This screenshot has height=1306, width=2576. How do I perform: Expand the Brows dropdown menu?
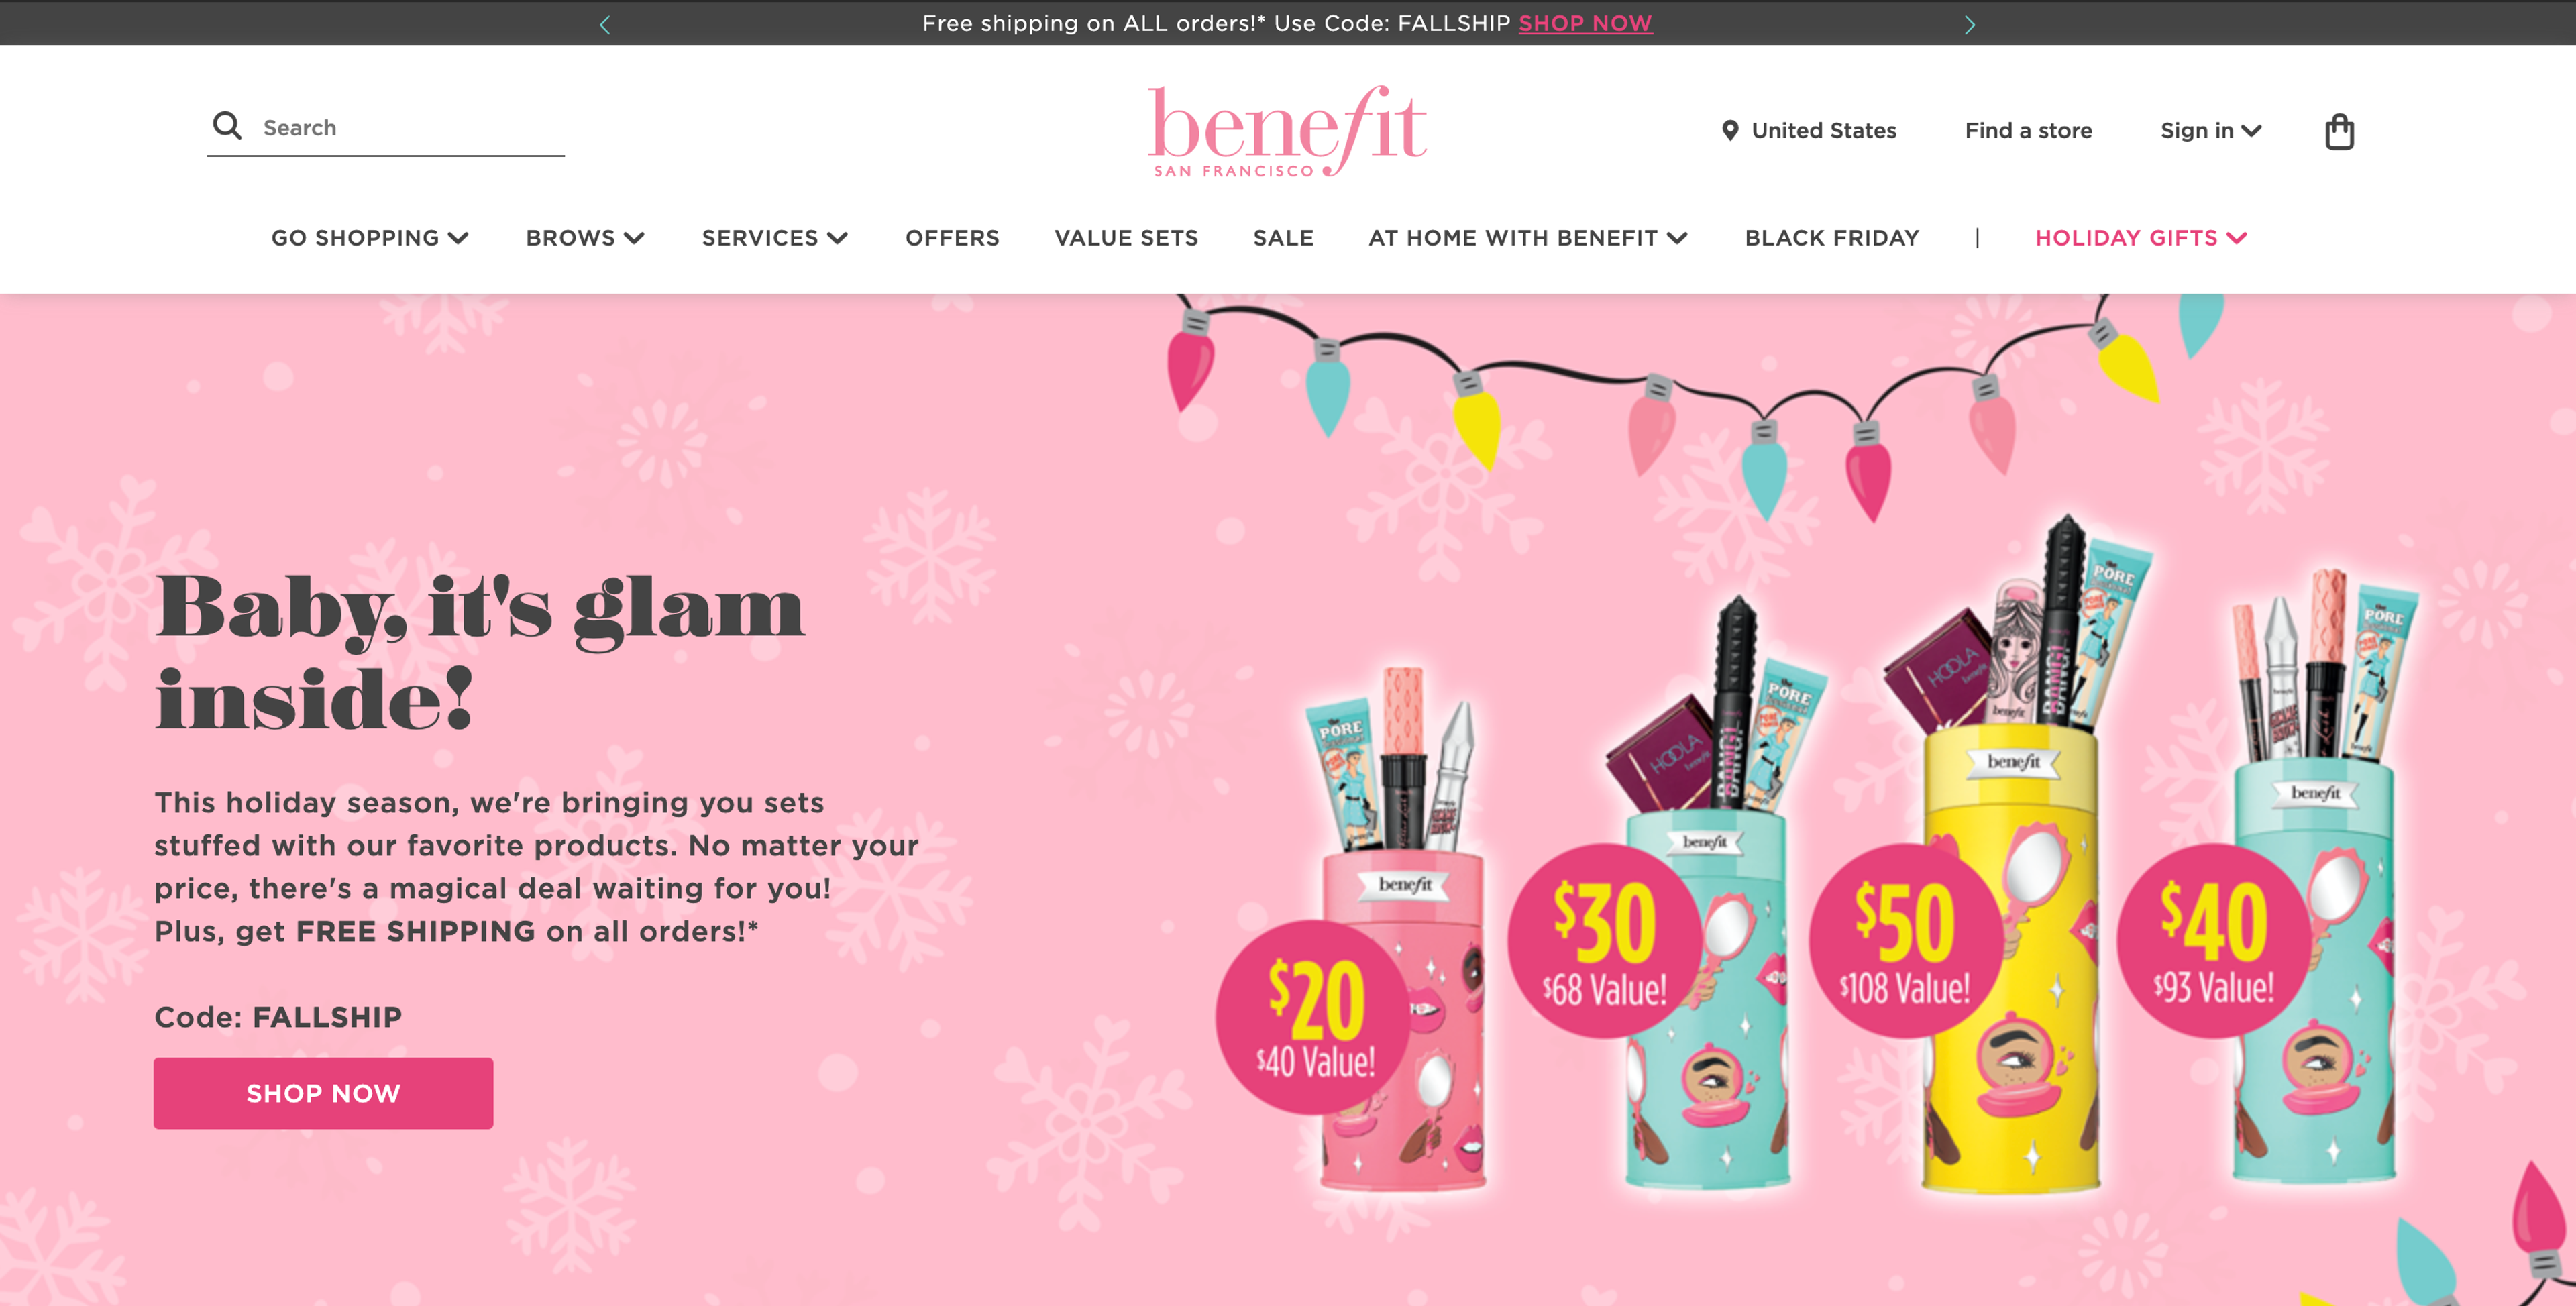(585, 238)
